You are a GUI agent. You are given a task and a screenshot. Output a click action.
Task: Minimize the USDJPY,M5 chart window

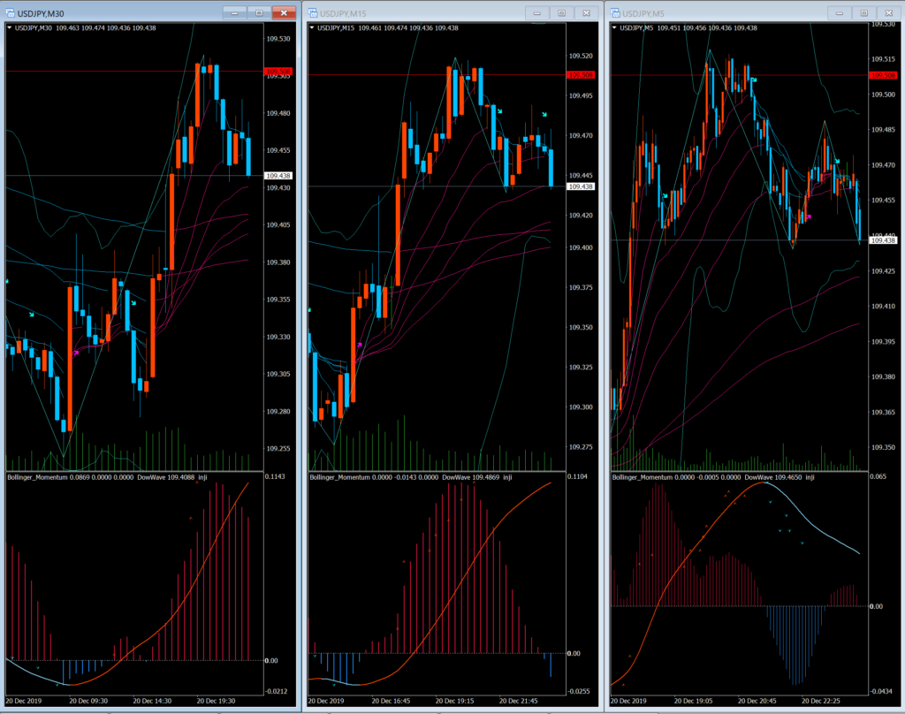[839, 13]
